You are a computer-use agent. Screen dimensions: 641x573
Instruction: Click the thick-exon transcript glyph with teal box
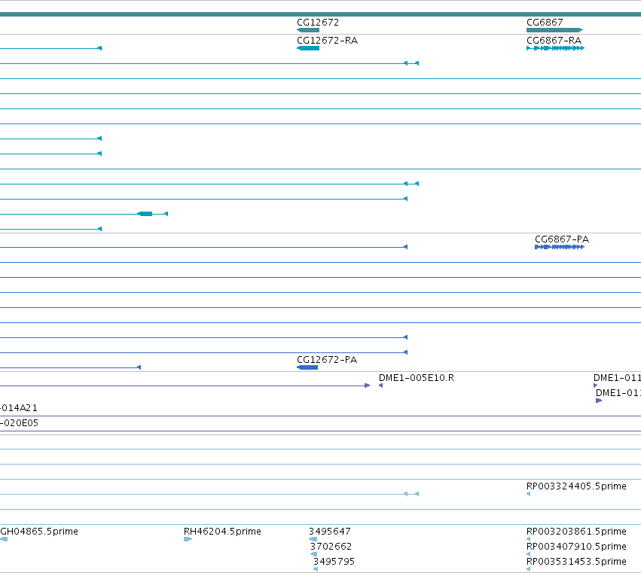click(145, 214)
